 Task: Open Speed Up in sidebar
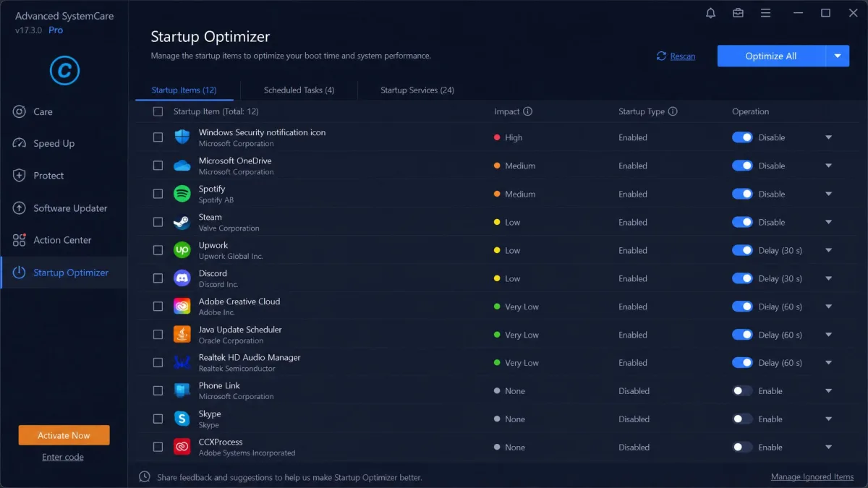[64, 143]
